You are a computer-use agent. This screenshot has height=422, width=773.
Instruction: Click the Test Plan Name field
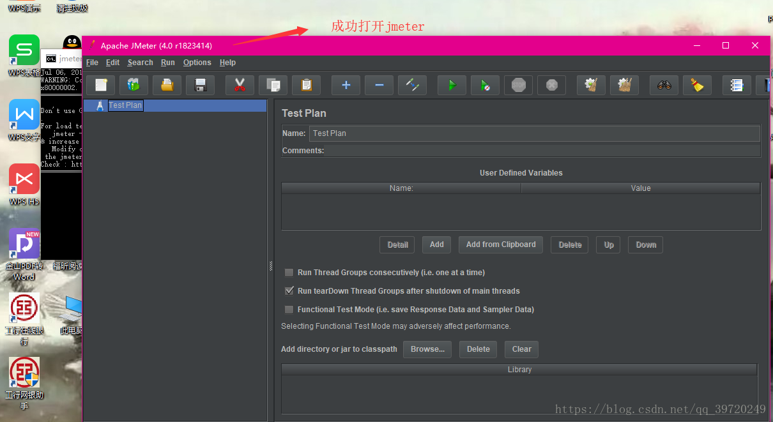[x=535, y=133]
